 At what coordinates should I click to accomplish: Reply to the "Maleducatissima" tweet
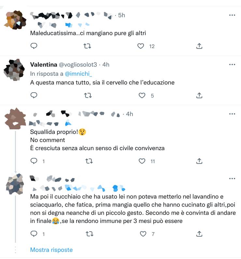[x=34, y=46]
